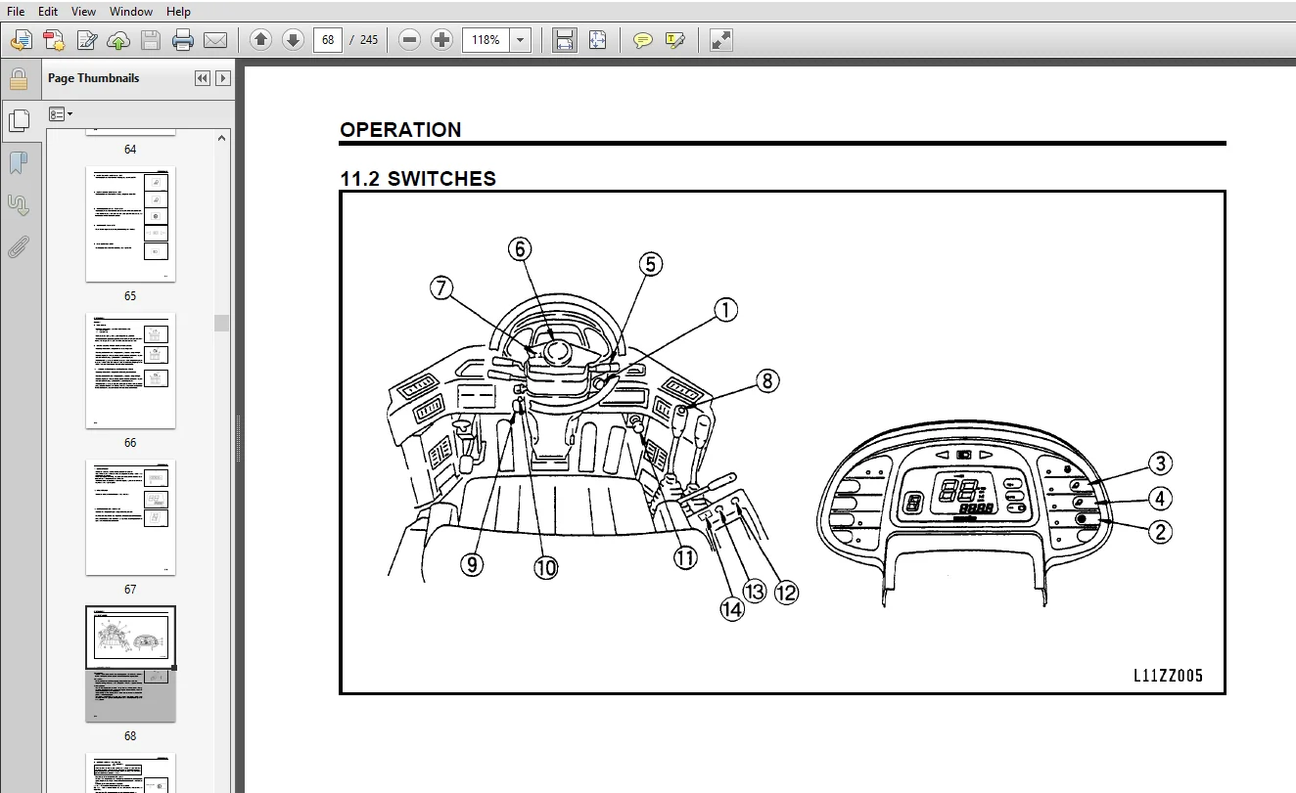Image resolution: width=1296 pixels, height=793 pixels.
Task: Open the Window menu
Action: click(131, 12)
